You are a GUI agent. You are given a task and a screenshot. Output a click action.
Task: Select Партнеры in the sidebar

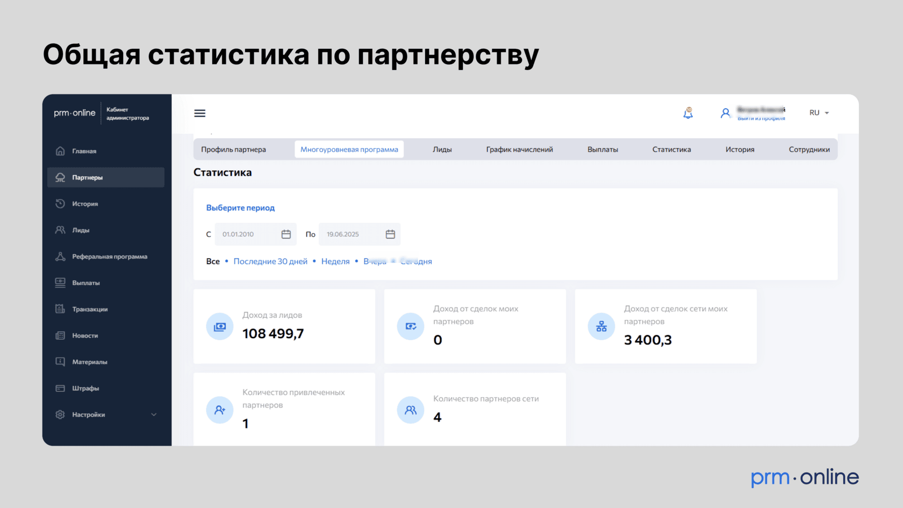106,177
